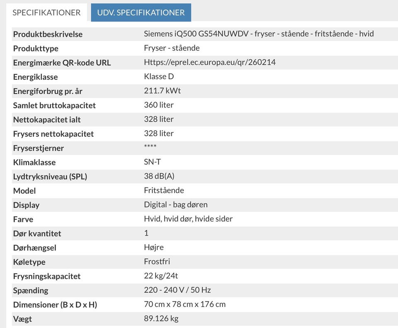Click the Energiklasse label
This screenshot has height=328, width=398.
click(35, 77)
